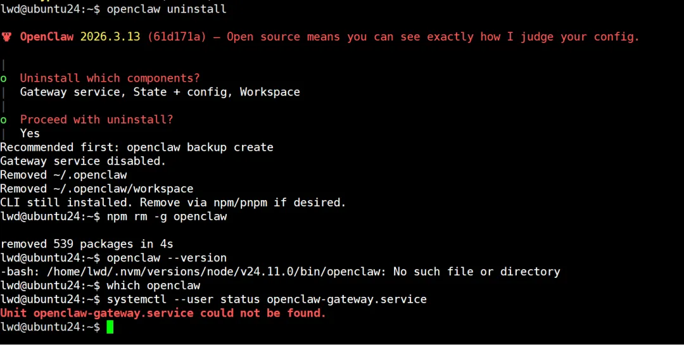
Task: Click the 'openclaw --version' command
Action: (167, 258)
